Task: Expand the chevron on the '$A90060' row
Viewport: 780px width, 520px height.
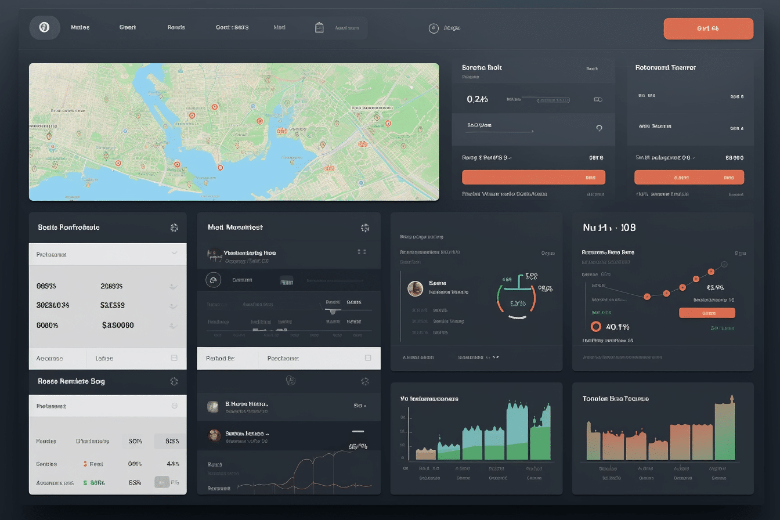Action: (172, 326)
